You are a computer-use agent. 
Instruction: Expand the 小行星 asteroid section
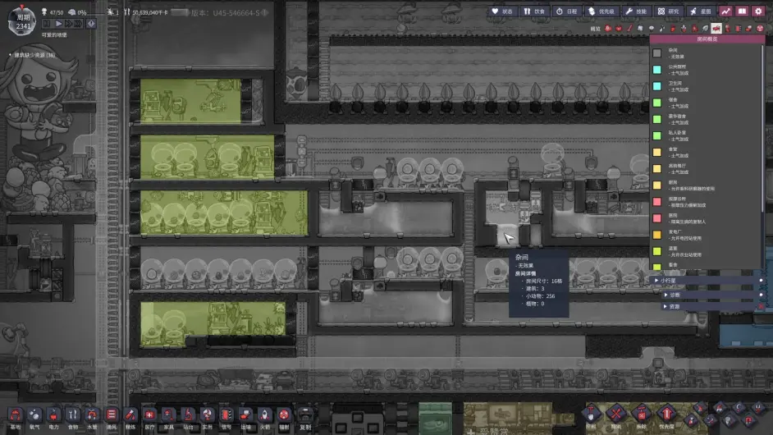pos(656,280)
